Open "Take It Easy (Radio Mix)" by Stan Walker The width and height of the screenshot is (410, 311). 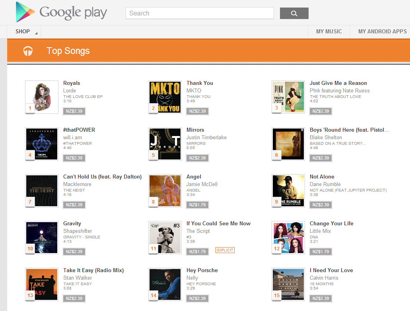click(x=93, y=270)
